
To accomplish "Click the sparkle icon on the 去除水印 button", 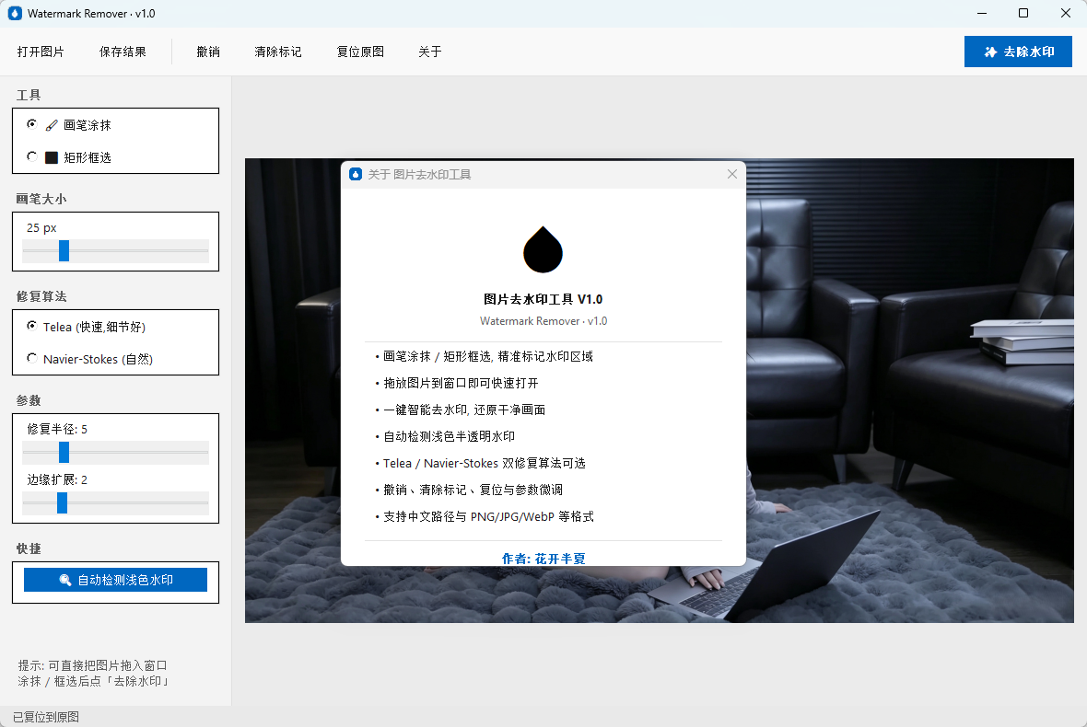I will [x=990, y=52].
